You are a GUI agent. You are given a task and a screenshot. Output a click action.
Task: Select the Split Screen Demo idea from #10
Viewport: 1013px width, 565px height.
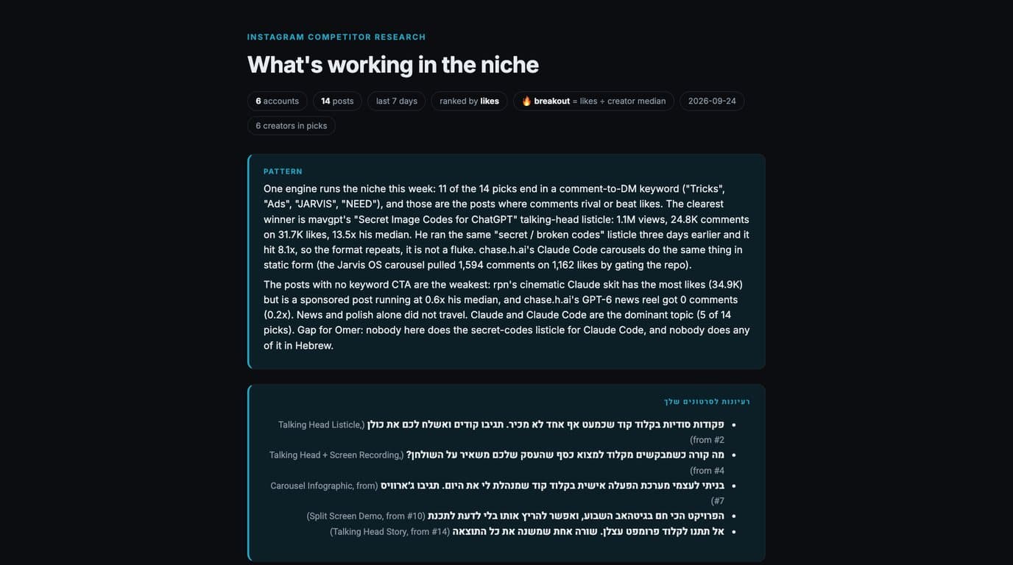(x=515, y=516)
